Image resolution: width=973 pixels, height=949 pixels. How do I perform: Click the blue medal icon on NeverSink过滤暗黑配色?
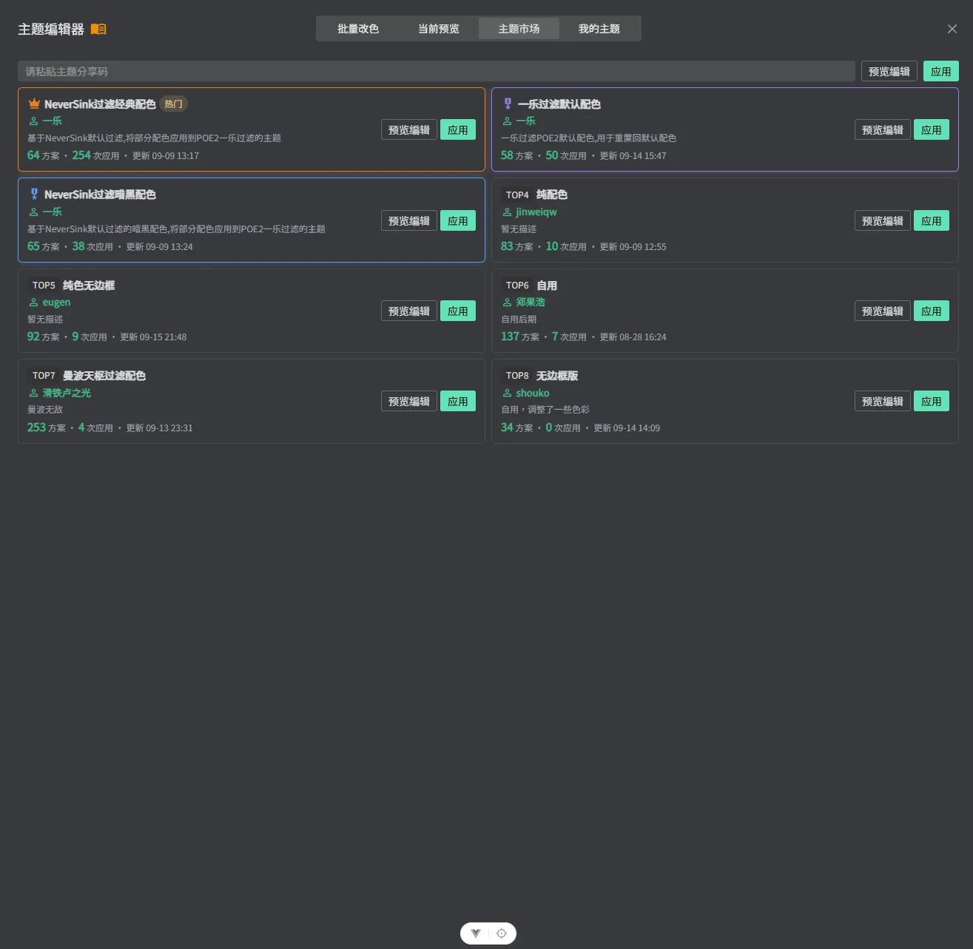point(34,194)
